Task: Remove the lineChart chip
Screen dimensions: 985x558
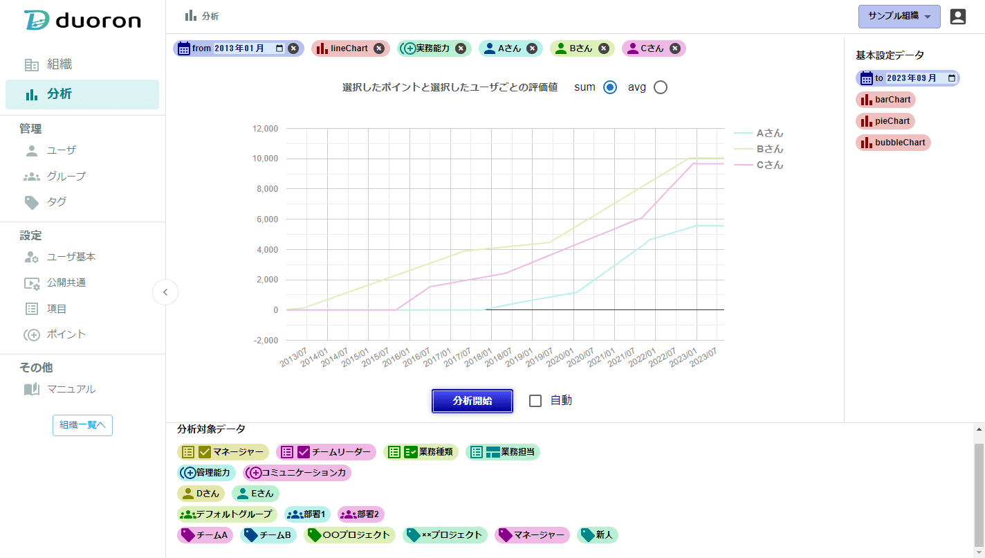Action: coord(379,48)
